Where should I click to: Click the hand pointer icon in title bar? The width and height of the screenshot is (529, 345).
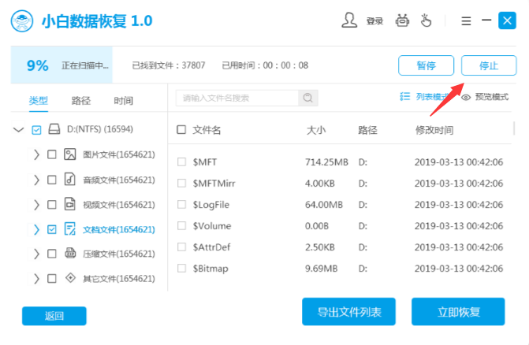pos(428,21)
